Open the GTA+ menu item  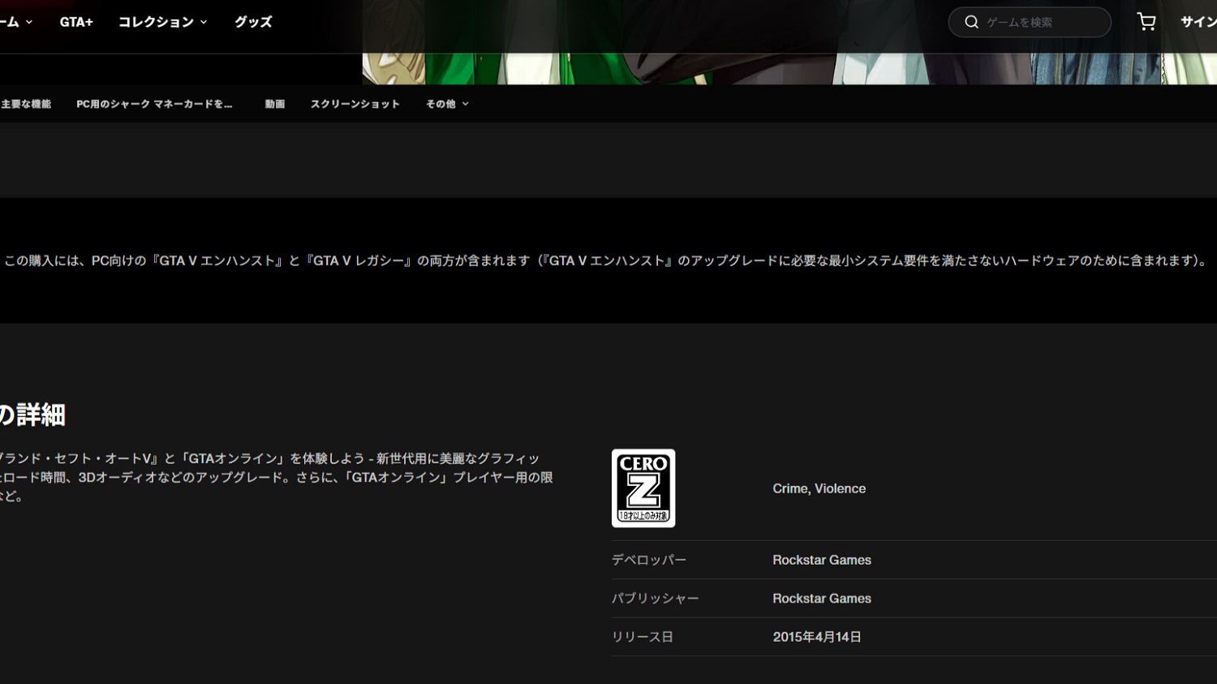tap(76, 22)
